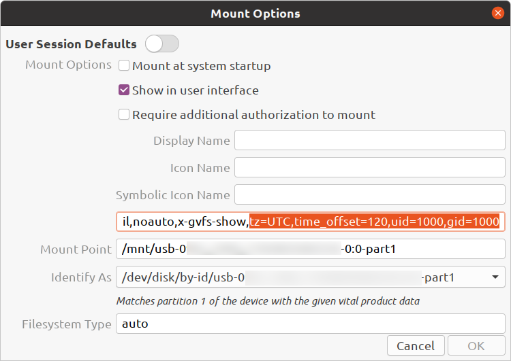Toggle the User Session Defaults switch

tap(162, 44)
